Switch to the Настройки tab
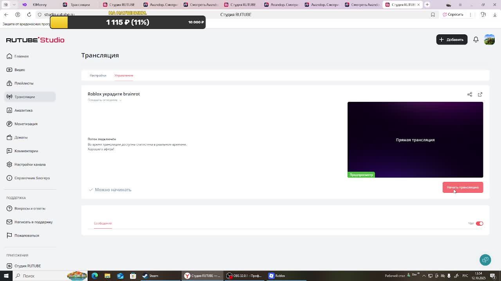This screenshot has height=281, width=501. pos(98,75)
